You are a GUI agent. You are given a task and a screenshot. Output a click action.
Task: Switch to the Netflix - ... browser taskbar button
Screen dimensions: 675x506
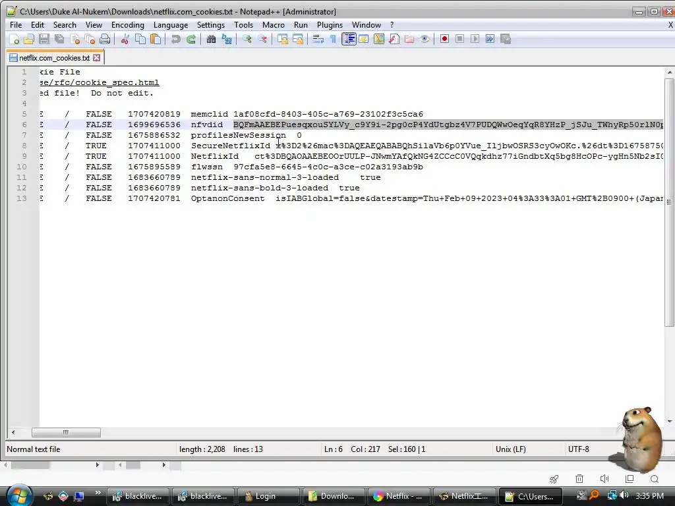(x=398, y=496)
